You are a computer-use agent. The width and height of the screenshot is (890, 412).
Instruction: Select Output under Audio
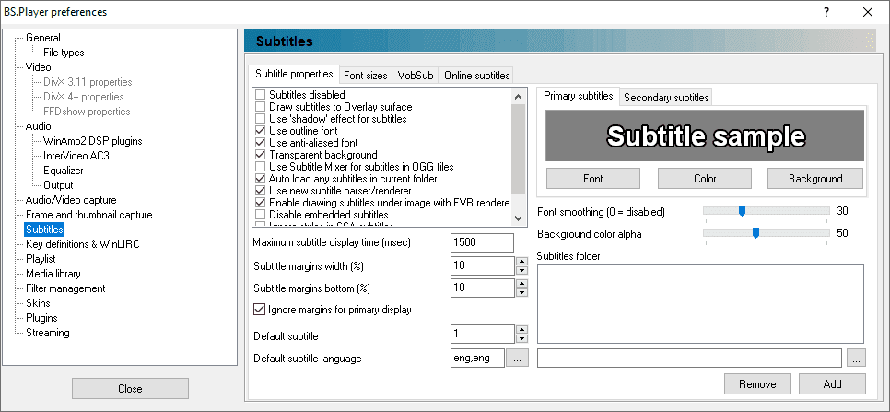[x=58, y=185]
